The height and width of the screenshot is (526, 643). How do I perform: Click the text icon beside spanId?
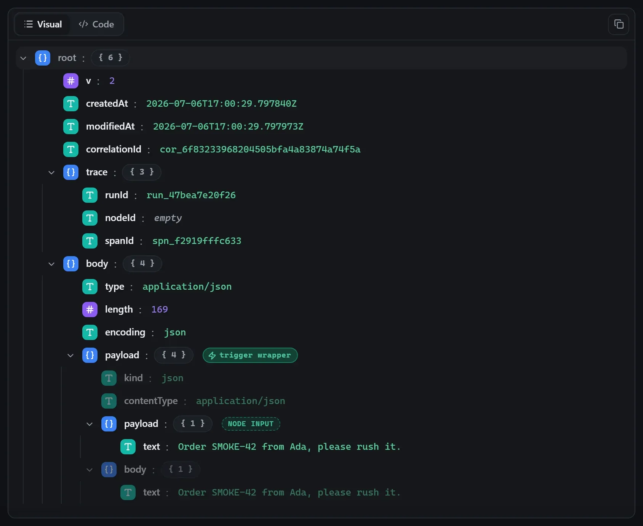pos(90,241)
